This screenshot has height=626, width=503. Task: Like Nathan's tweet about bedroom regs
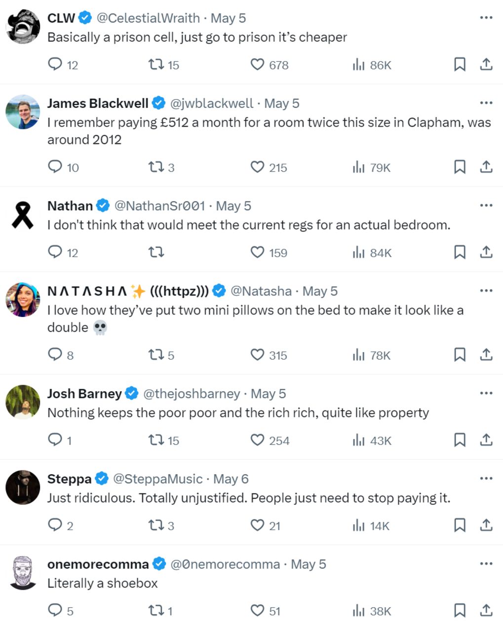[257, 252]
